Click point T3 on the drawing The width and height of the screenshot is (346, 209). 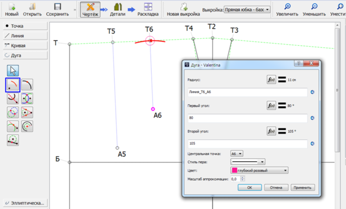point(232,40)
